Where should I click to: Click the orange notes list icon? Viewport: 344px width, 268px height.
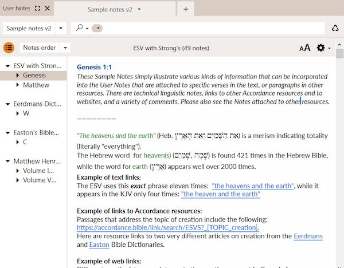(9, 48)
